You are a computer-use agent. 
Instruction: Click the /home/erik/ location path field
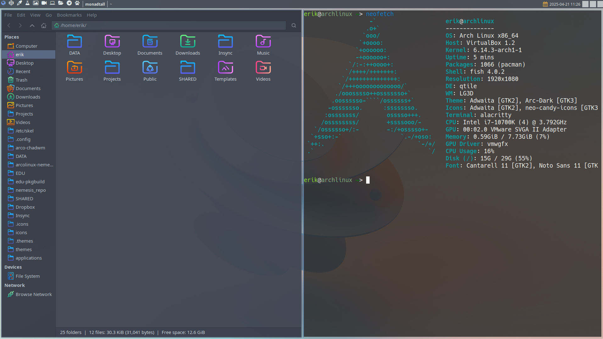pos(169,25)
